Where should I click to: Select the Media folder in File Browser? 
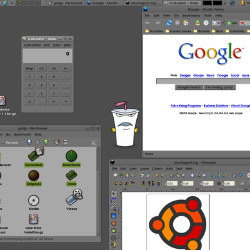(x=34, y=202)
